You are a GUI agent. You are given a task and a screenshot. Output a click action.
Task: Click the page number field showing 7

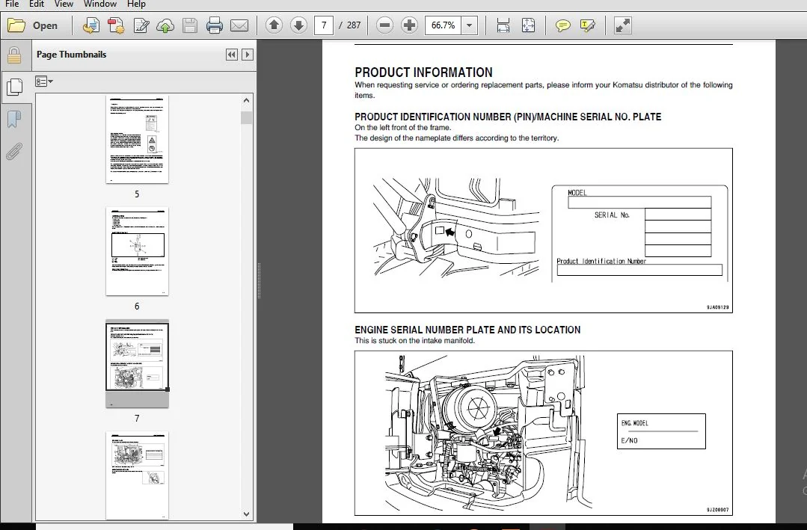click(x=324, y=25)
